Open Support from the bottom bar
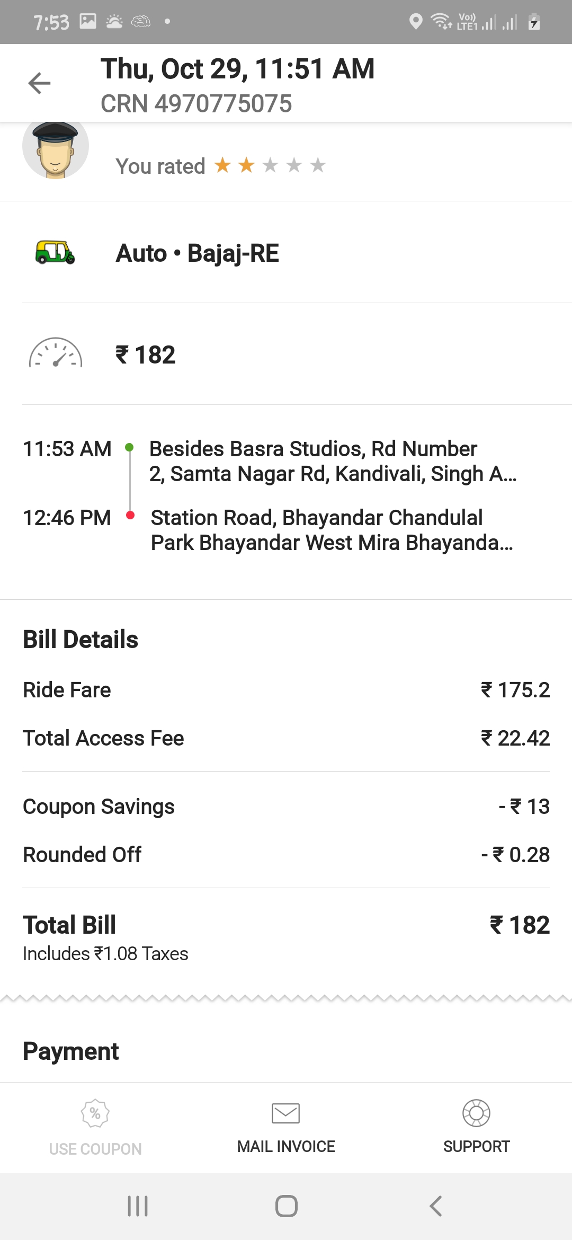The height and width of the screenshot is (1240, 572). [x=476, y=1128]
